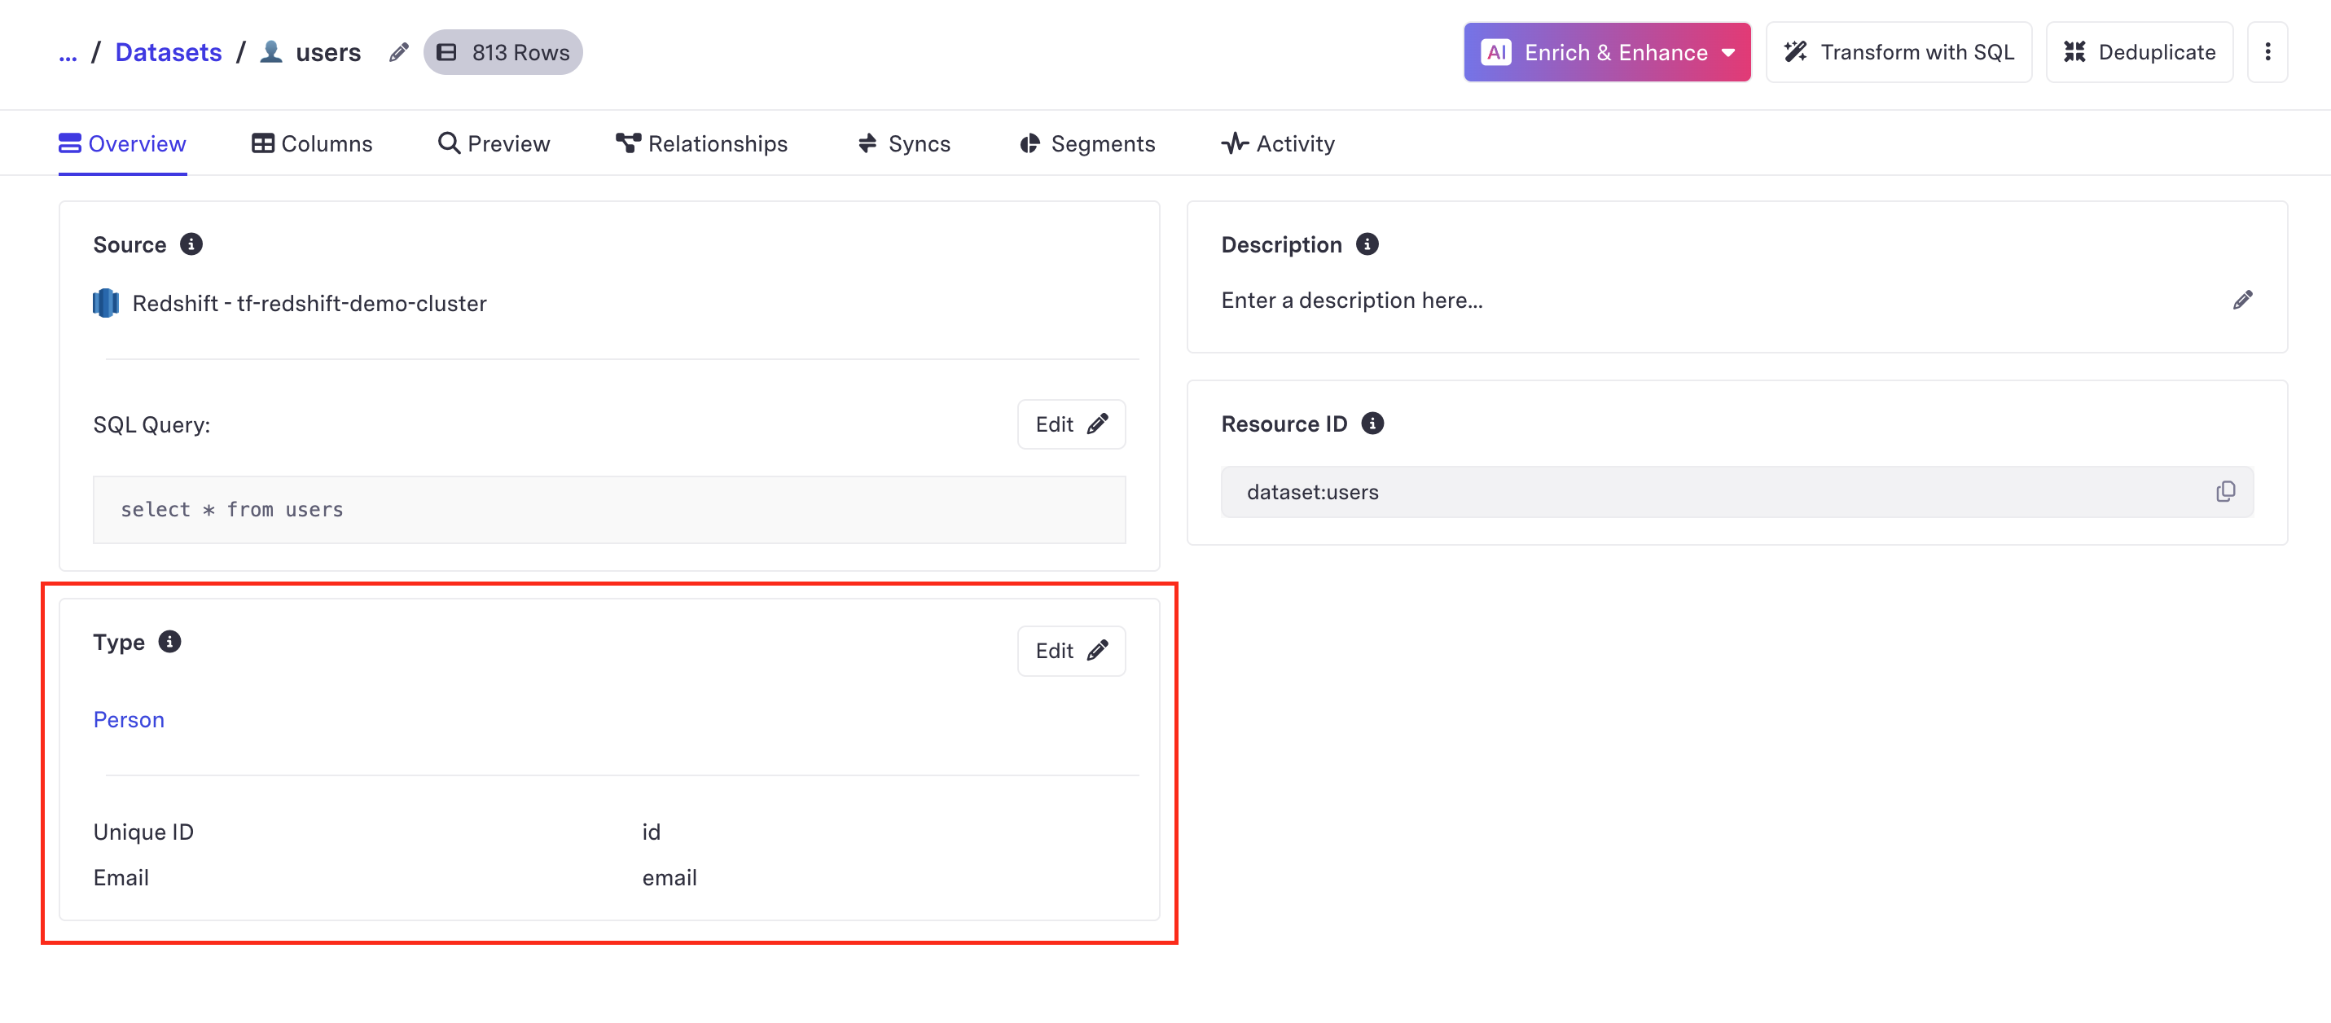2331x1023 pixels.
Task: Click the Type info icon
Action: [x=169, y=642]
